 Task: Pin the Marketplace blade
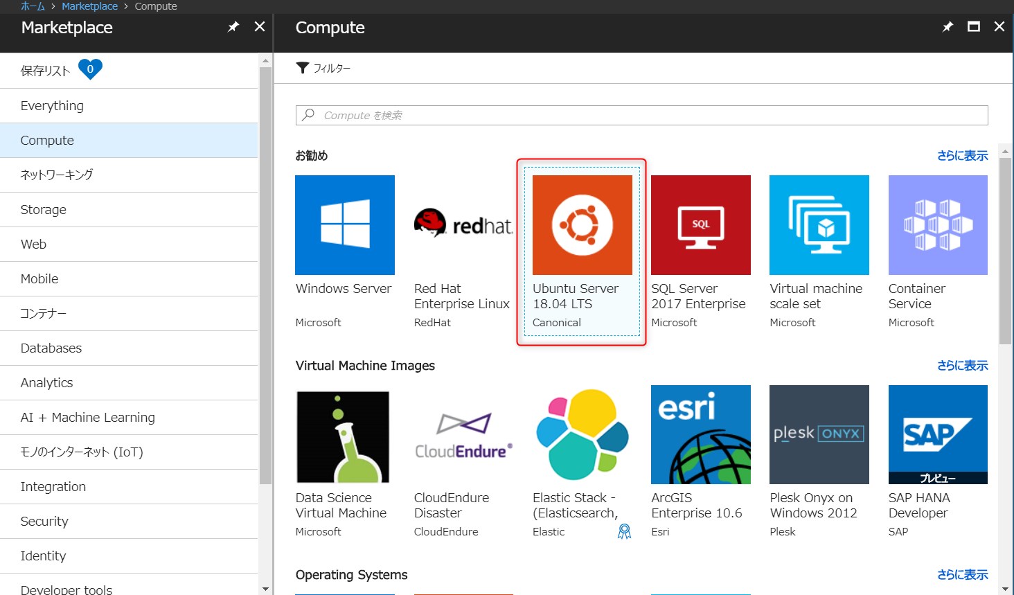point(233,27)
